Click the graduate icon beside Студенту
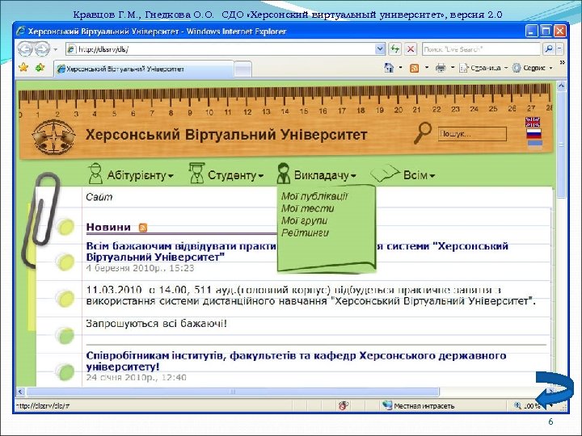582x436 pixels. pyautogui.click(x=196, y=173)
